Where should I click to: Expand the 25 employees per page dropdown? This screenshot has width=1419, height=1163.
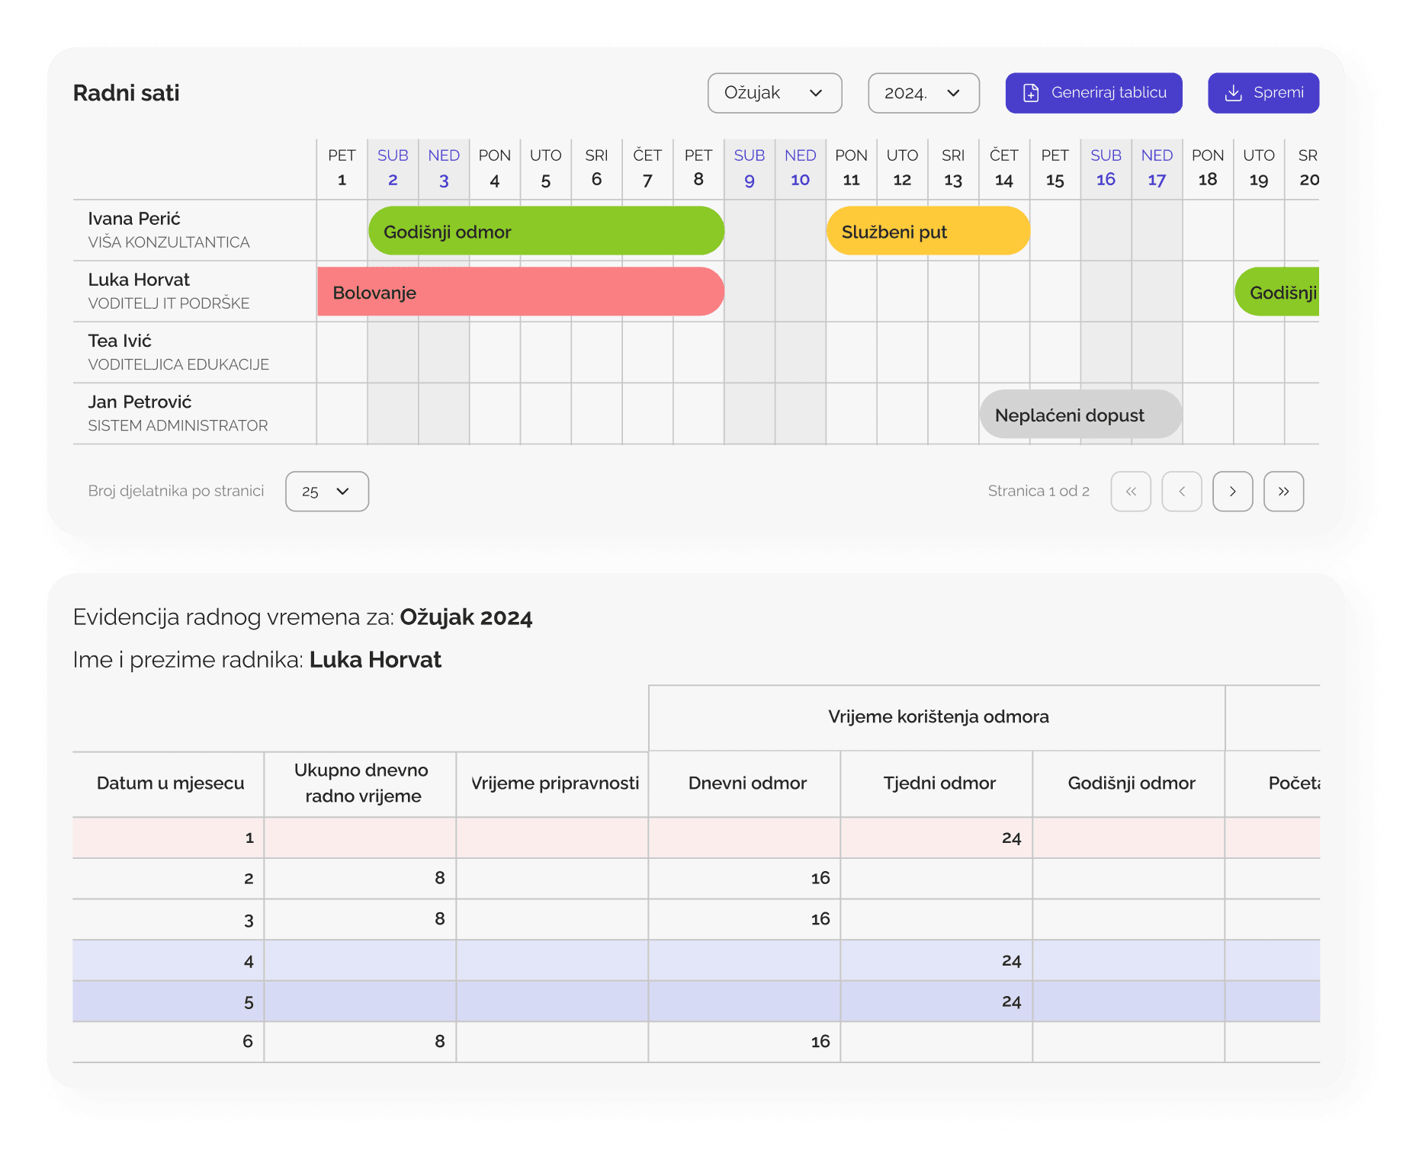(x=326, y=492)
